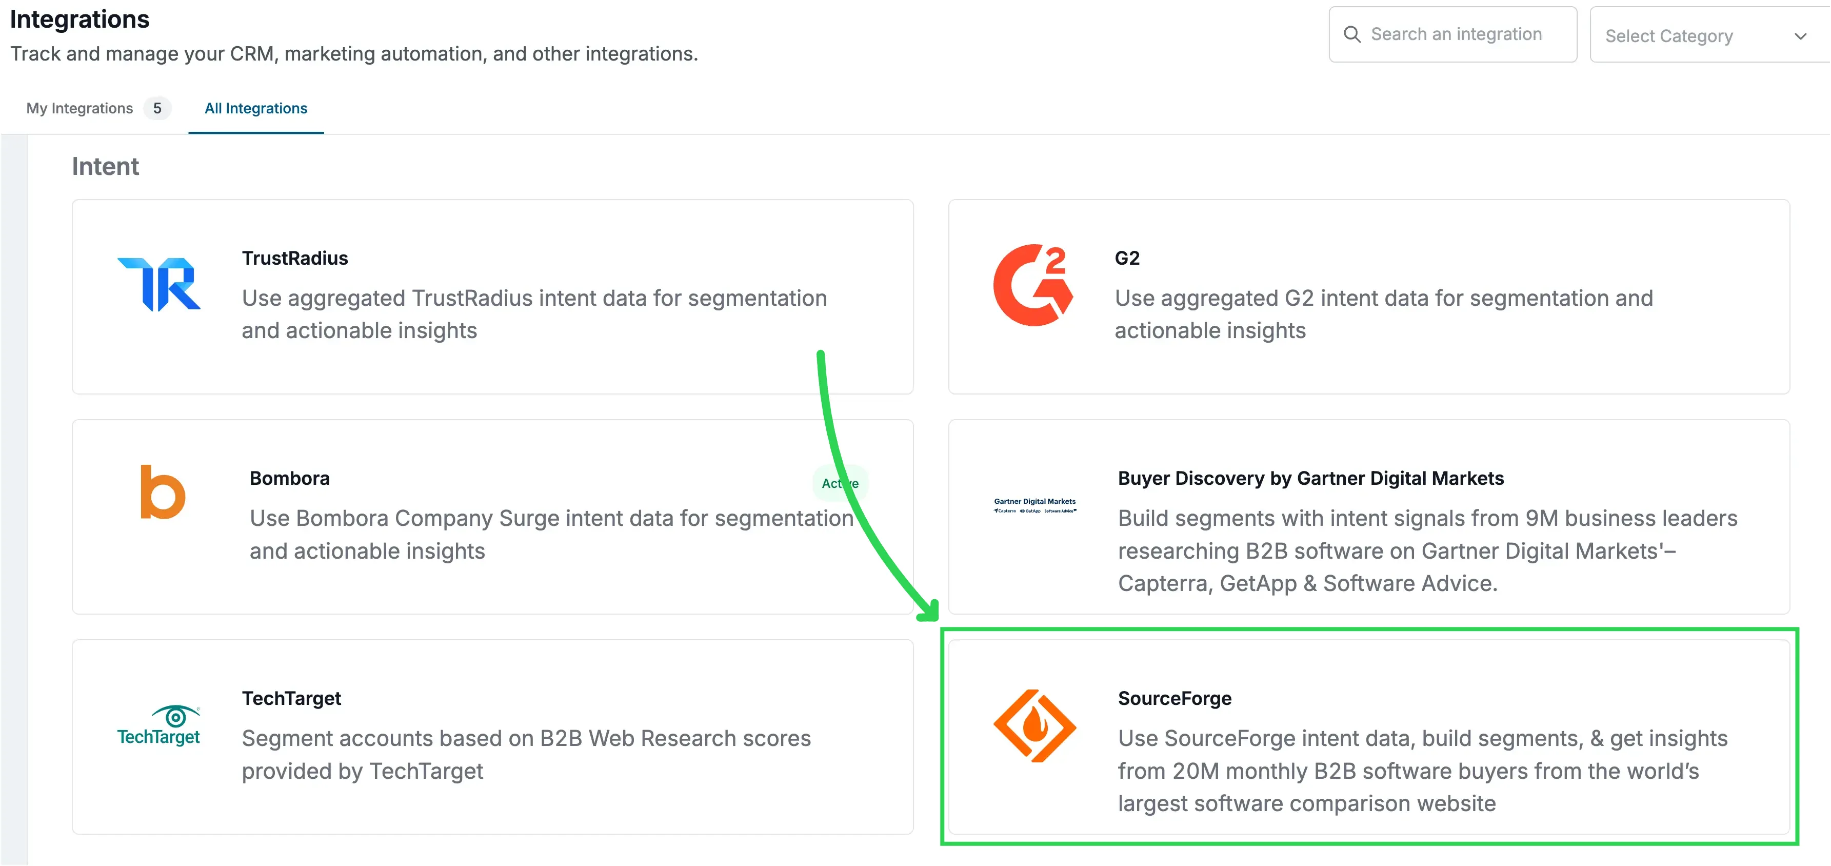Click the G2 description text
Screen dimensions: 1831x866
[1384, 314]
